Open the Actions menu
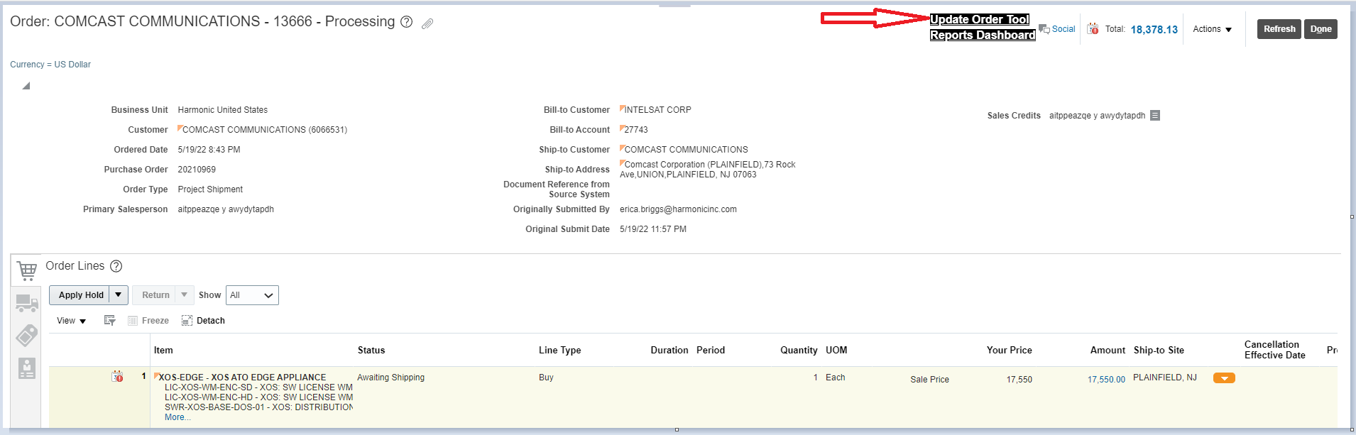This screenshot has height=435, width=1356. [1212, 29]
